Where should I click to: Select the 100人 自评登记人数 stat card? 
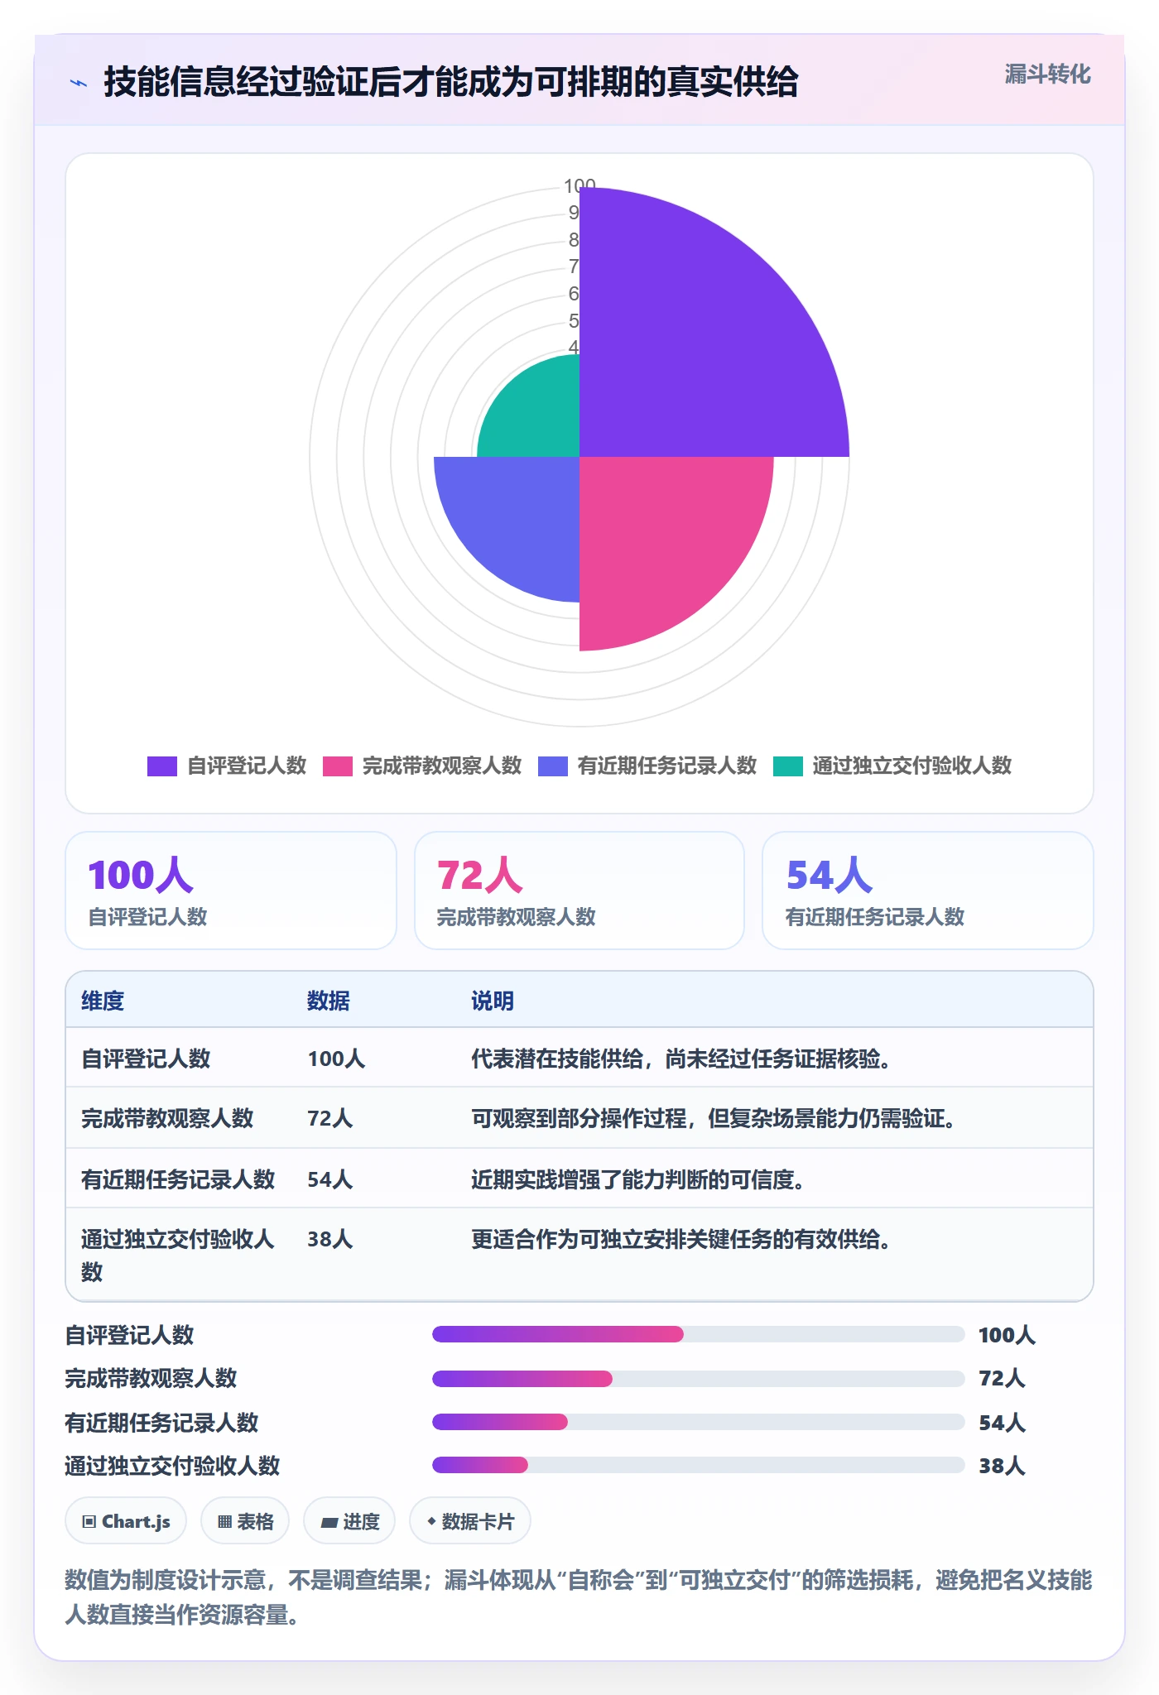point(231,891)
